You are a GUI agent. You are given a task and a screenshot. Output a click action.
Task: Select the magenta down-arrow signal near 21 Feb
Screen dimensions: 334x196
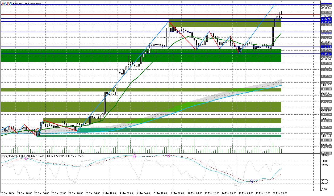point(26,158)
